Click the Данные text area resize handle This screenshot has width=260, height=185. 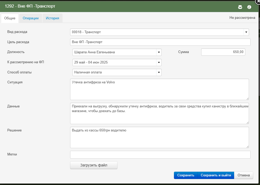click(247, 123)
